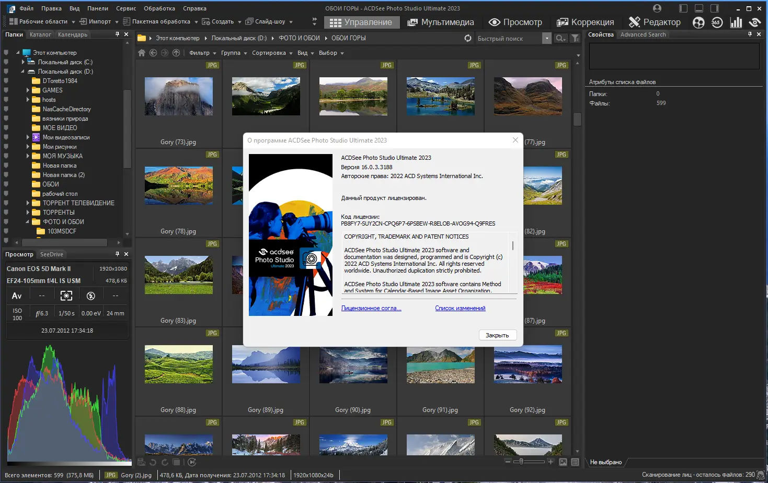Open the People (face) mode icon
This screenshot has width=768, height=483.
(x=698, y=22)
